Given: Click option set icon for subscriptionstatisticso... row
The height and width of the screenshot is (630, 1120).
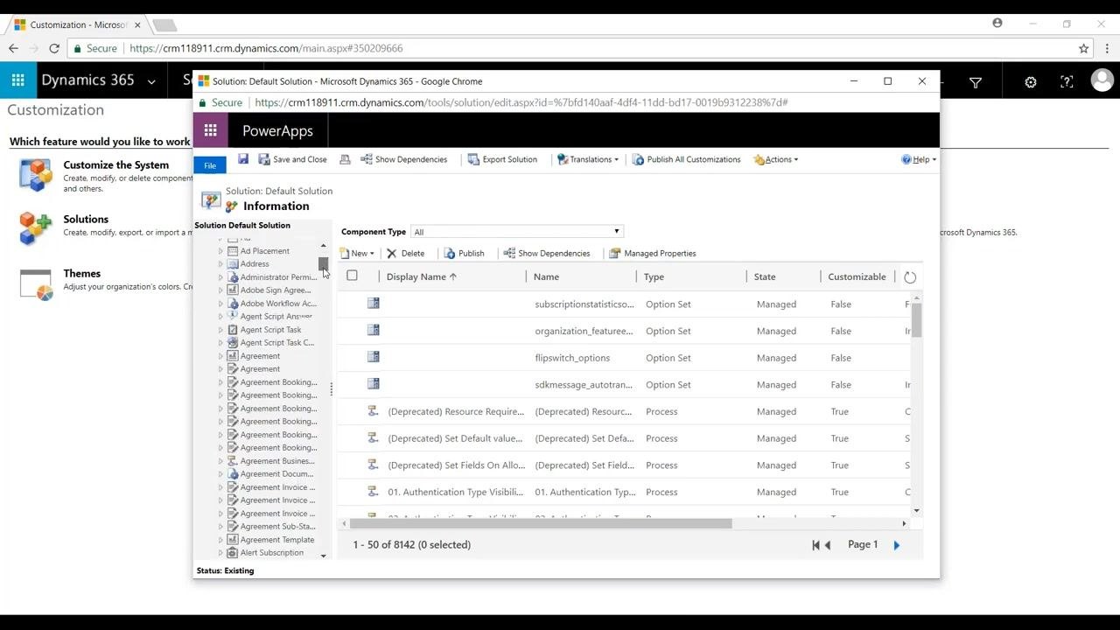Looking at the screenshot, I should 374,304.
